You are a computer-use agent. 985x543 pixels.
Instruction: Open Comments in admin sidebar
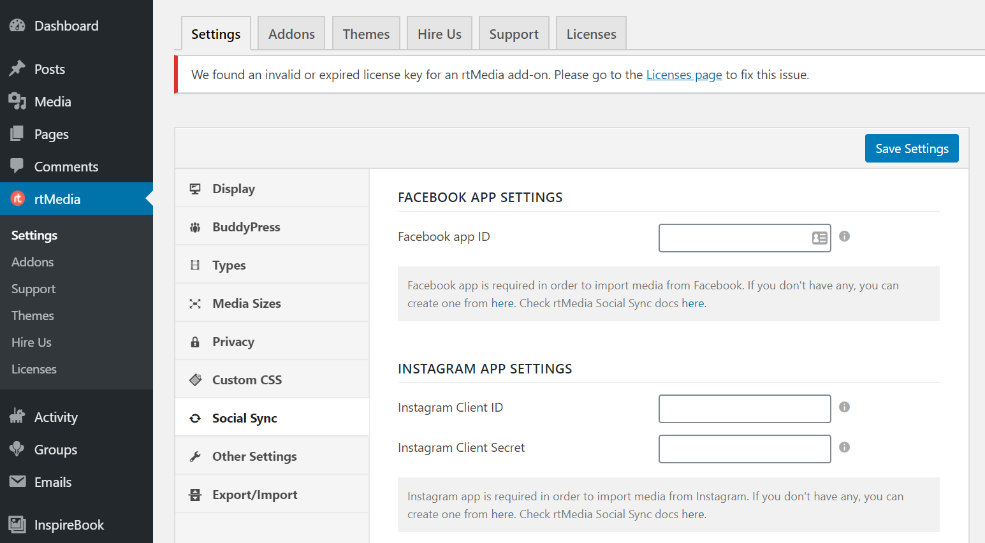coord(77,166)
